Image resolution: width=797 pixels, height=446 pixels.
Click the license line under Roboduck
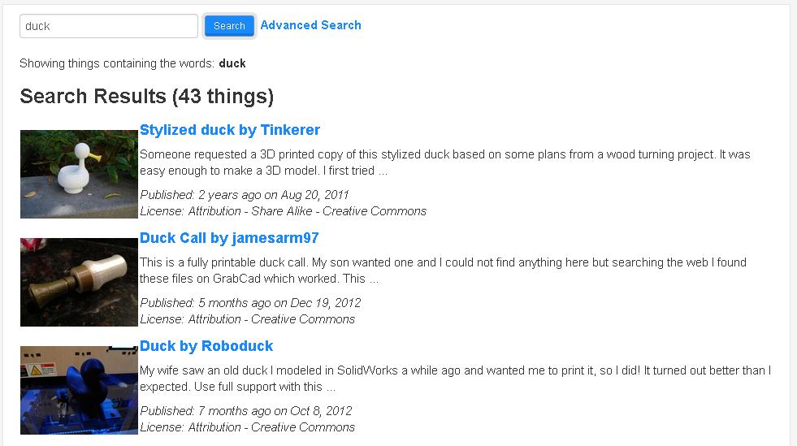point(247,427)
